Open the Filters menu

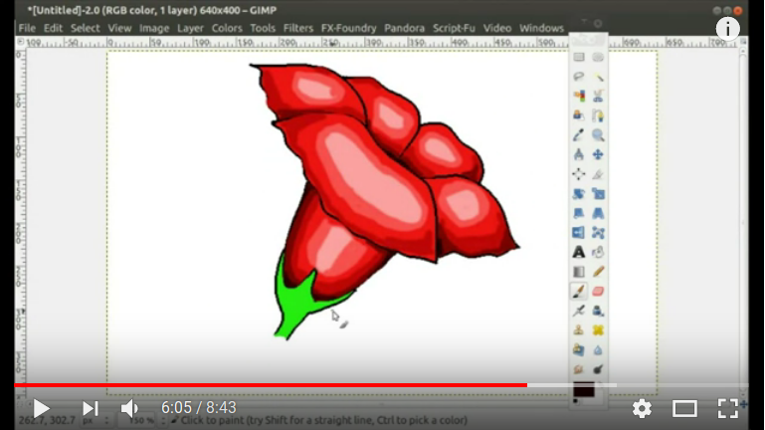[x=297, y=28]
